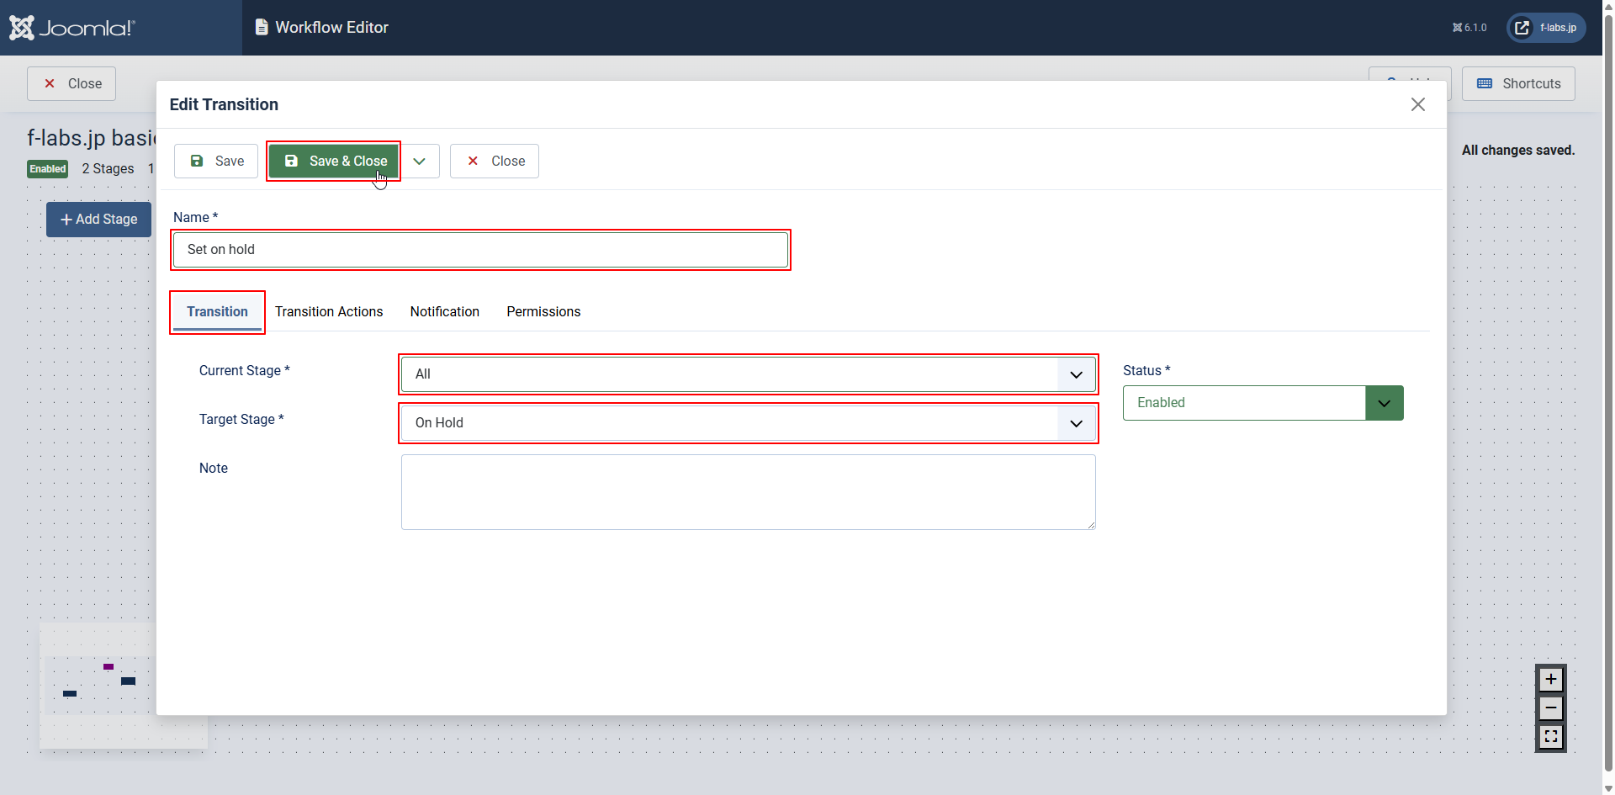Click the Joomla 6.1.0 version indicator
Image resolution: width=1615 pixels, height=795 pixels.
(1469, 28)
